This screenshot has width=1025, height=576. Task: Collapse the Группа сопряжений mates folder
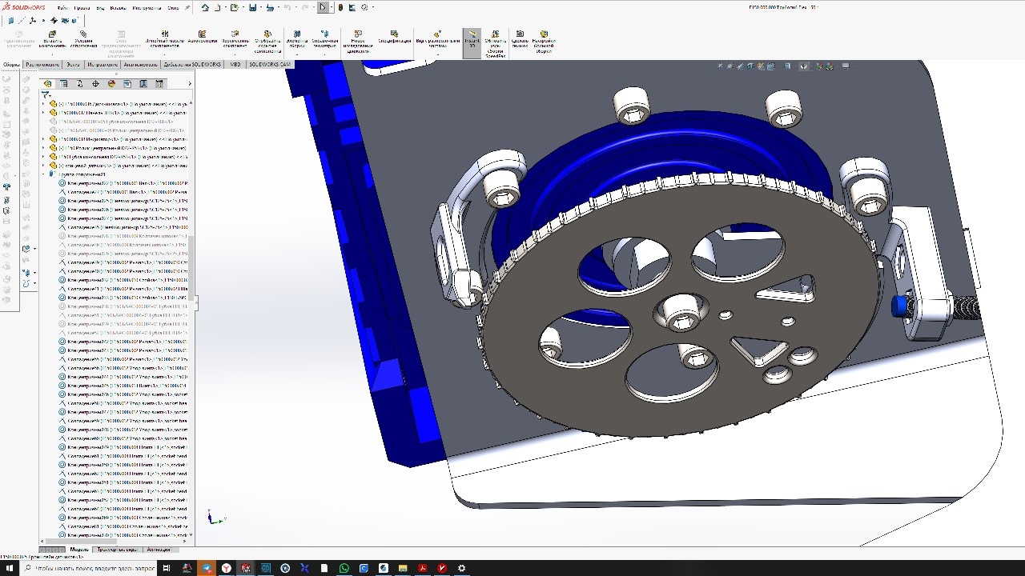pyautogui.click(x=44, y=174)
